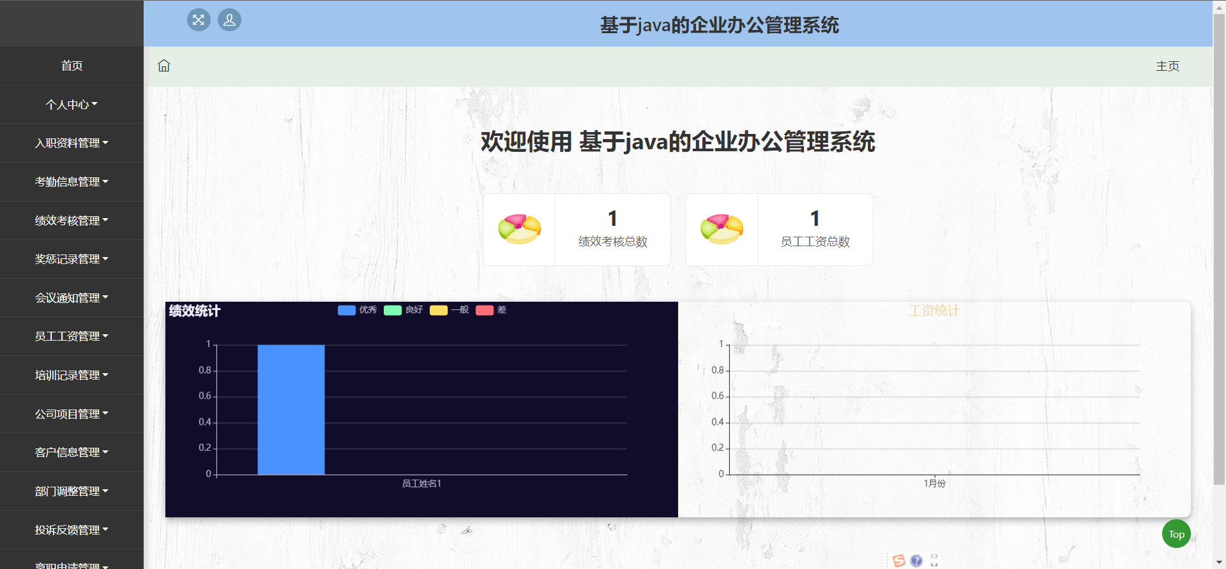Expand the 培训记录管理 menu
This screenshot has height=569, width=1226.
[72, 375]
